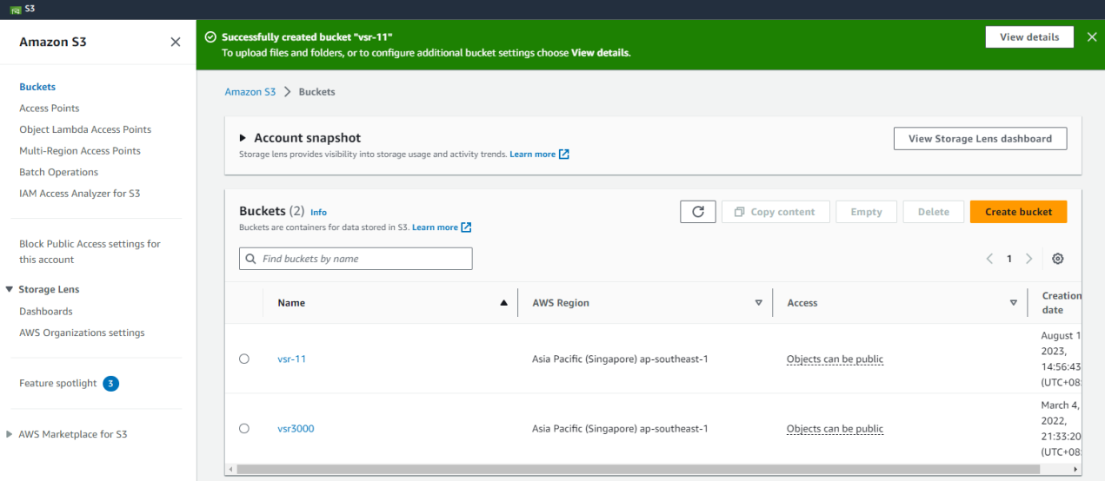Open Object Lambda Access Points
The image size is (1105, 481).
(85, 129)
